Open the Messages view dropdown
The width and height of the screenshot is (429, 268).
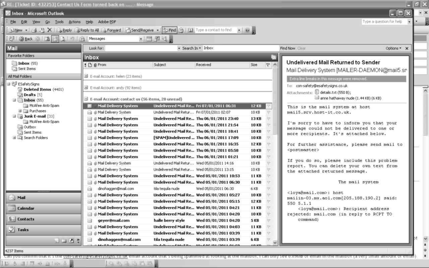(x=141, y=39)
